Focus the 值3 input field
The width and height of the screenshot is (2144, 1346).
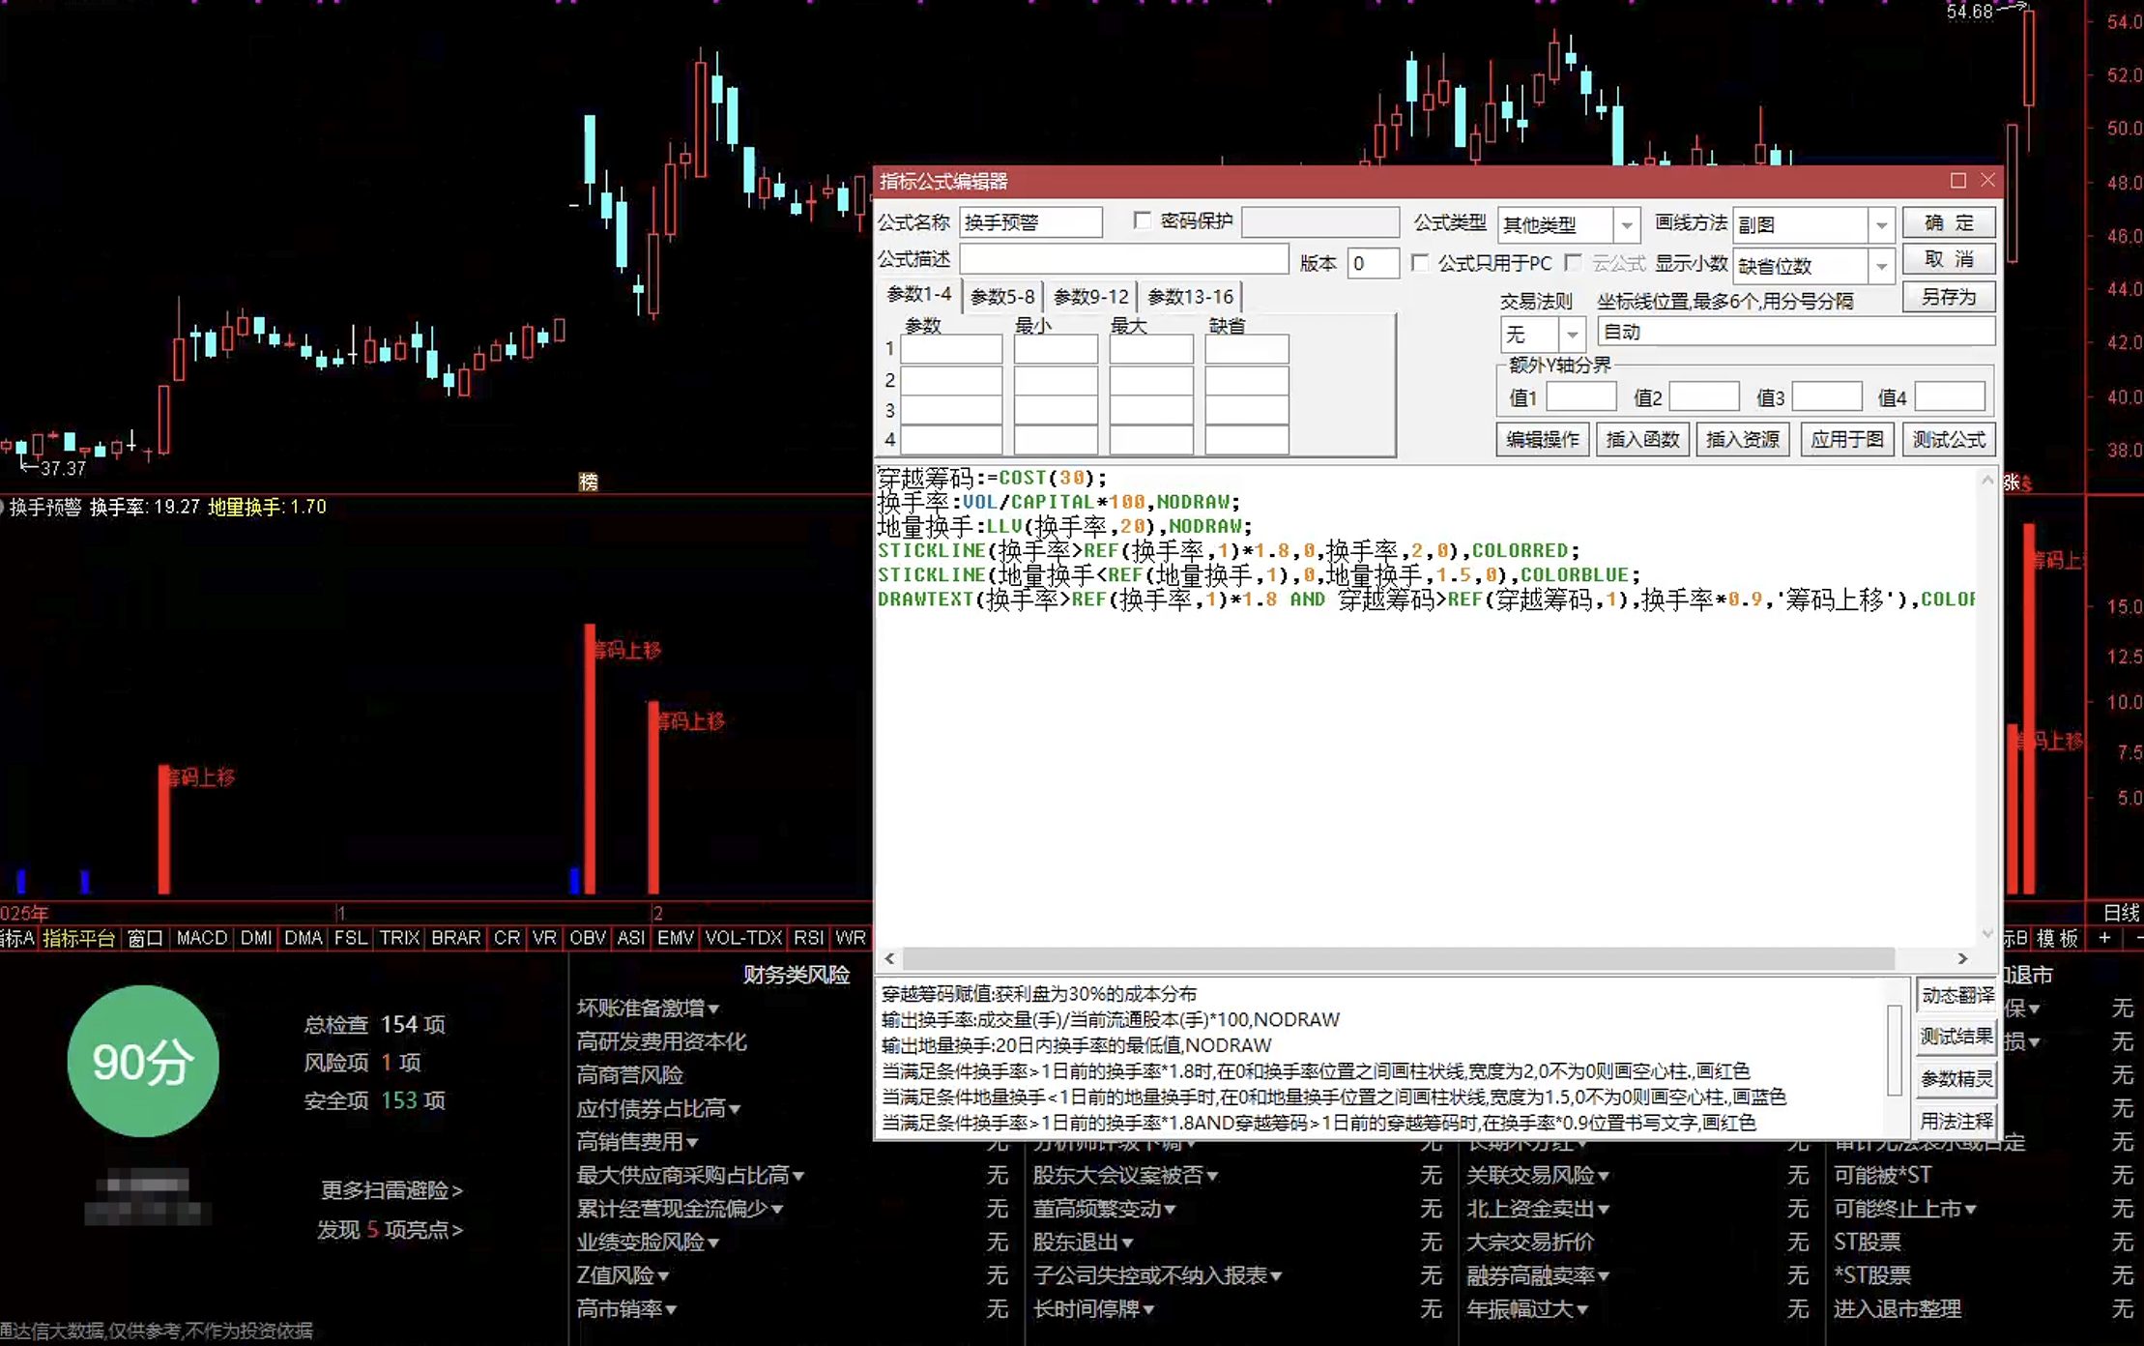pos(1827,397)
